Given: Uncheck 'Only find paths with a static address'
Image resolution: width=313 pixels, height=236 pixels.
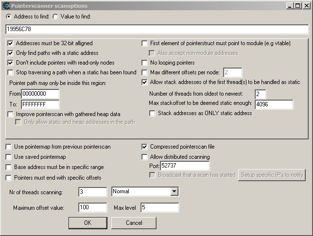Looking at the screenshot, I should 11,53.
